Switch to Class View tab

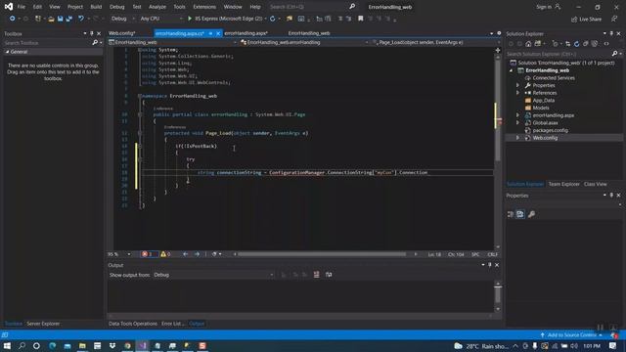click(596, 184)
